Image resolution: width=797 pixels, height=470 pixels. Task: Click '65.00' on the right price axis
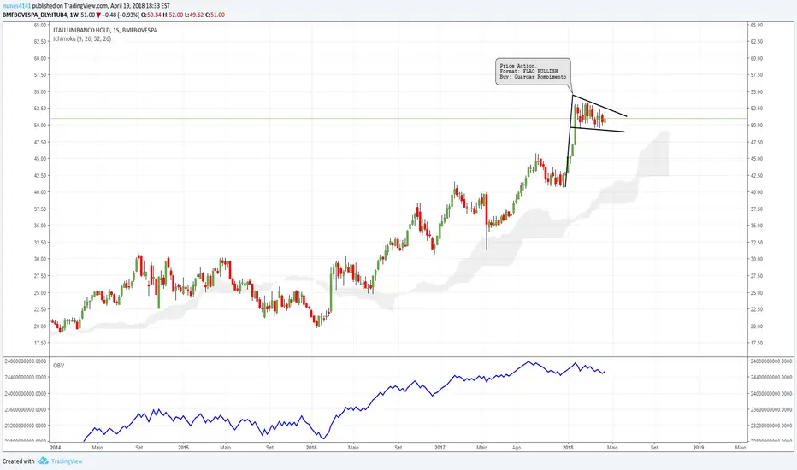point(756,25)
